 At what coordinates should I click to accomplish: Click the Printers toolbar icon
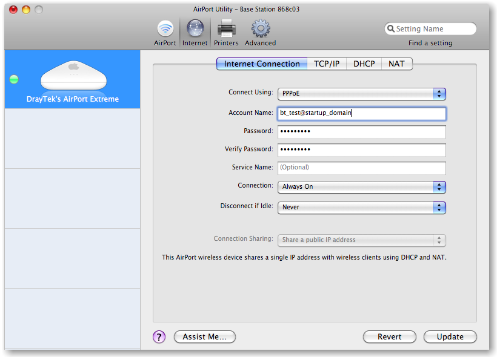226,31
